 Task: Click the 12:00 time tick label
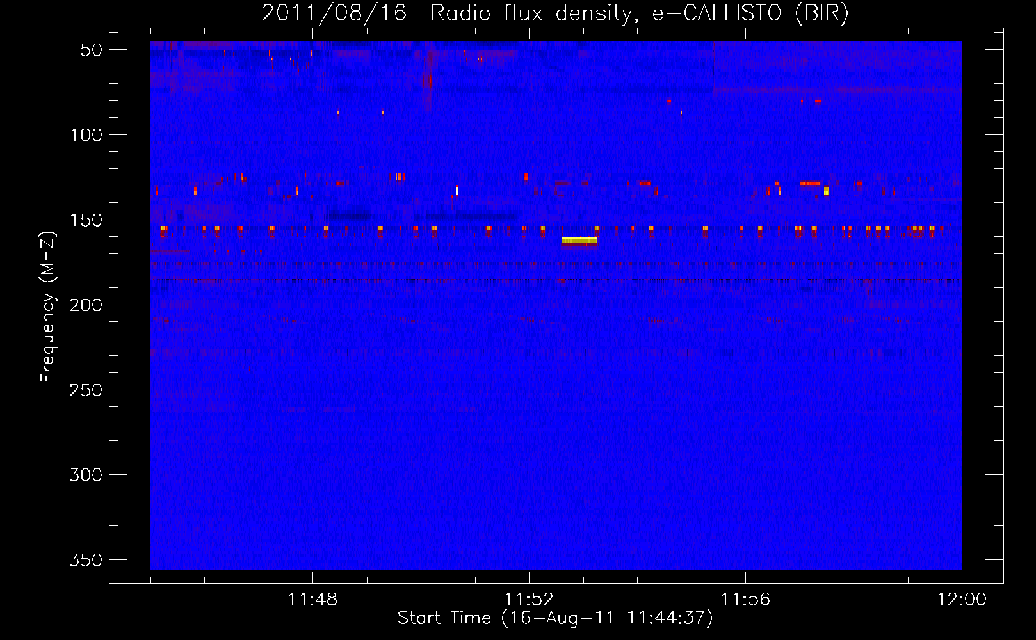[x=962, y=599]
